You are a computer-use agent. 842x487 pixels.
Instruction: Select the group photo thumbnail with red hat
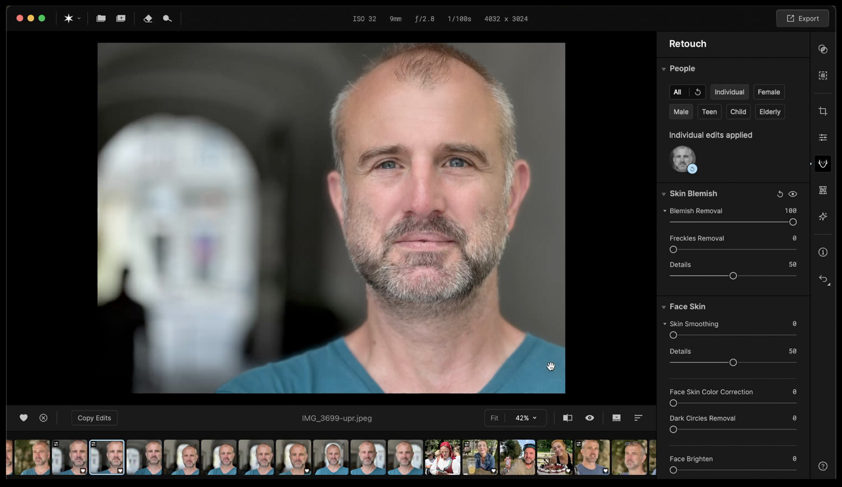coord(442,457)
